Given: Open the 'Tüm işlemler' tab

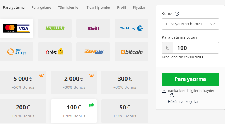Looking at the screenshot, I should pyautogui.click(x=69, y=7).
